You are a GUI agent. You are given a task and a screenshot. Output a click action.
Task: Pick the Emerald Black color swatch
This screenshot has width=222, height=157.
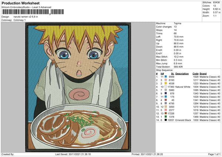[166, 120]
